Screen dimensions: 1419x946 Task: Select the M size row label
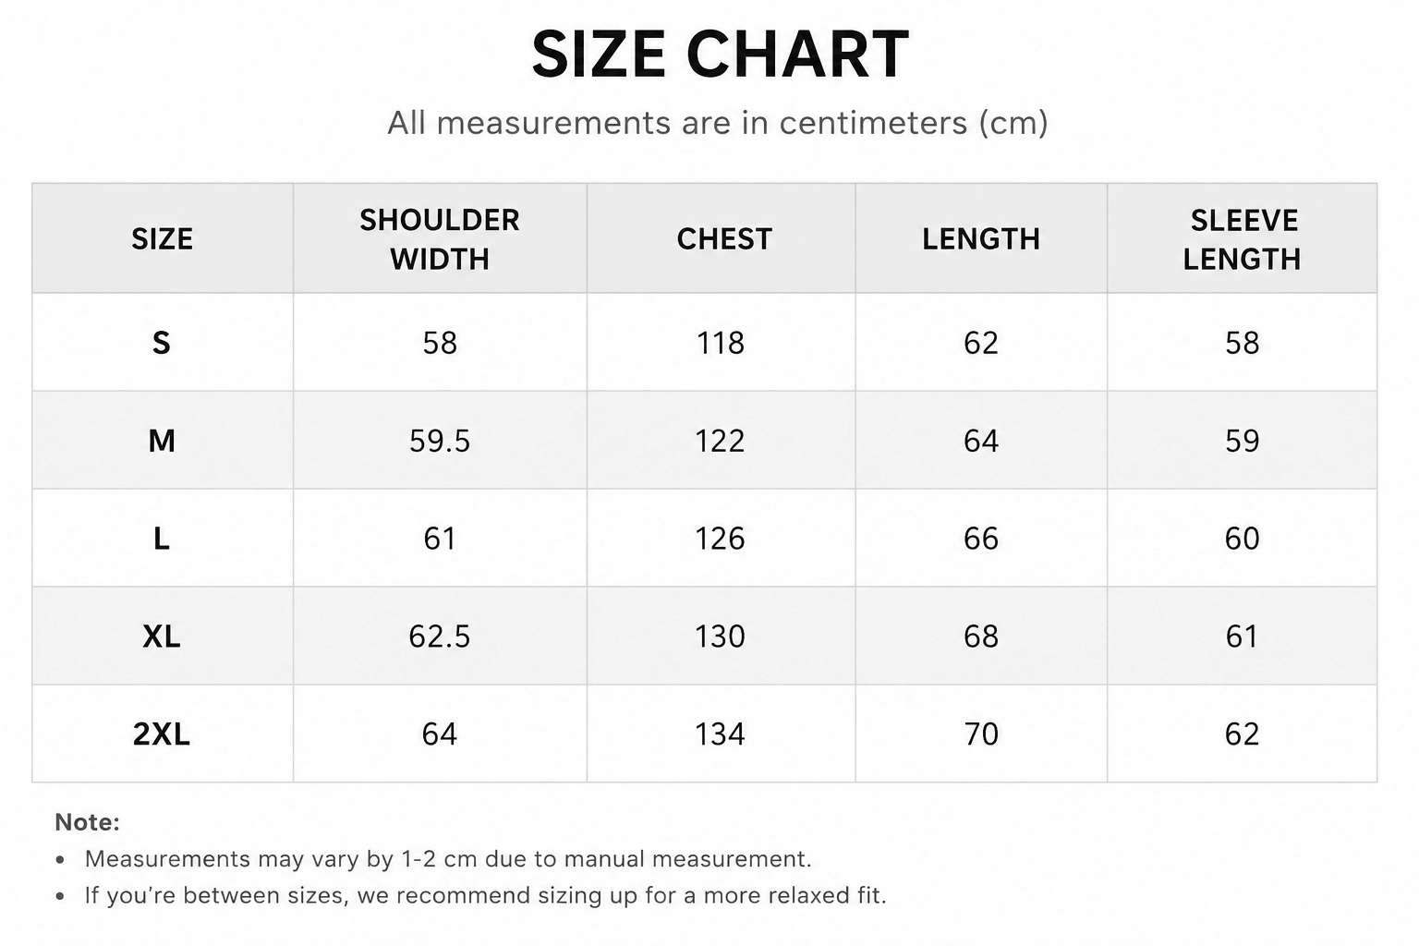pos(162,441)
